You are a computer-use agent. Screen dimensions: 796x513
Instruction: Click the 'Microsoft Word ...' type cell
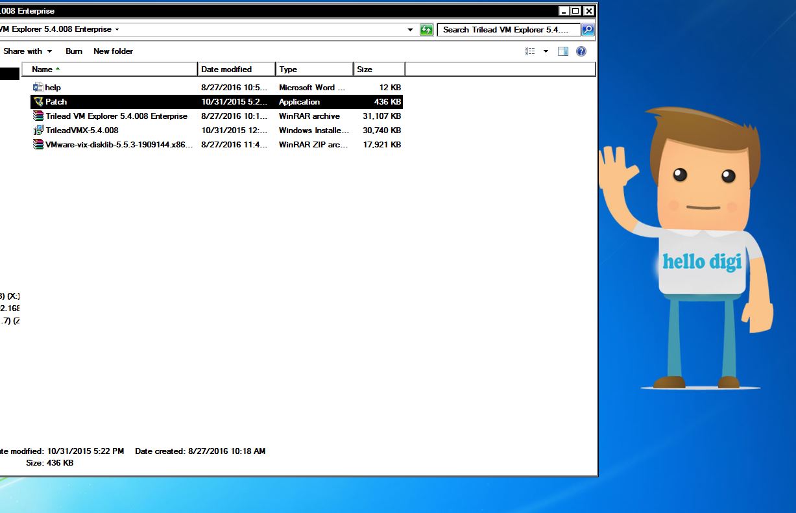point(312,87)
